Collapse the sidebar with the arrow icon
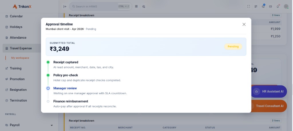Viewport: 293px width, 131px height. [x=65, y=7]
